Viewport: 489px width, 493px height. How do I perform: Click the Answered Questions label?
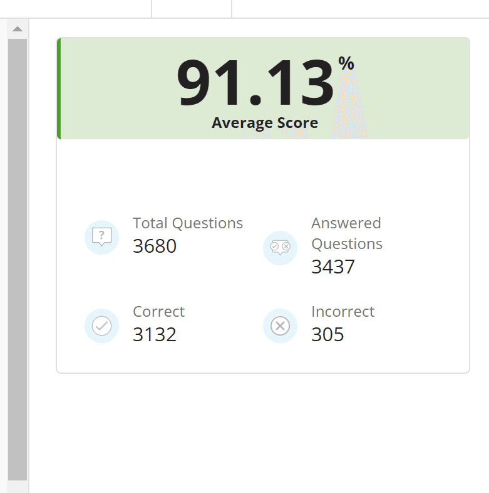coord(347,233)
